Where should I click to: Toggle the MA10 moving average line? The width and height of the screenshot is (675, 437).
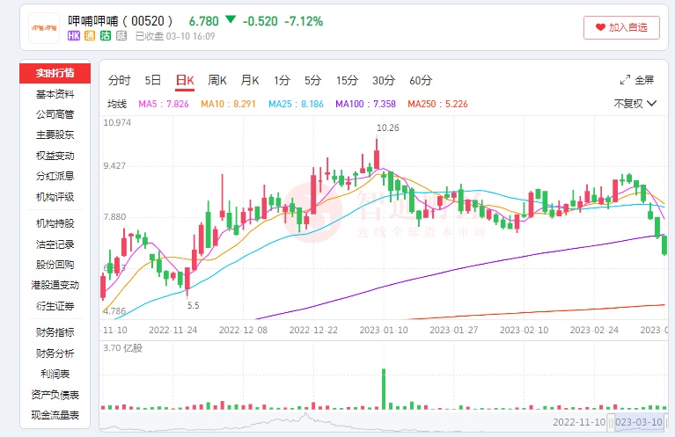(229, 104)
